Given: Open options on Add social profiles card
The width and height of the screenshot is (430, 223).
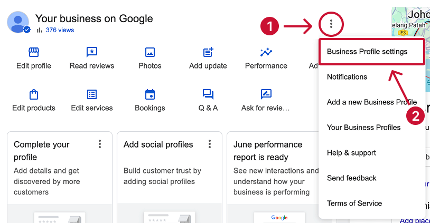Looking at the screenshot, I should (210, 144).
